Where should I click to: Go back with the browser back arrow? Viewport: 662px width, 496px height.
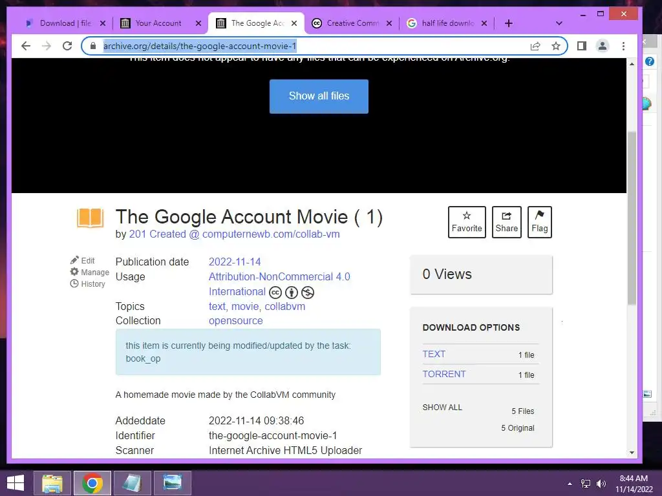pos(26,46)
